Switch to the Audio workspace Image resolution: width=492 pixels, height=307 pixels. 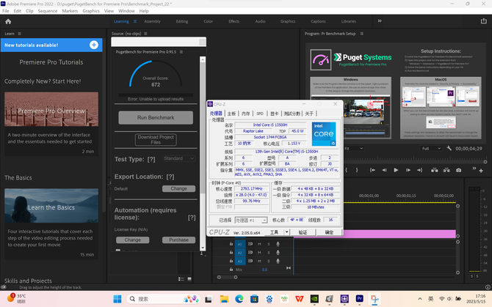pos(260,21)
